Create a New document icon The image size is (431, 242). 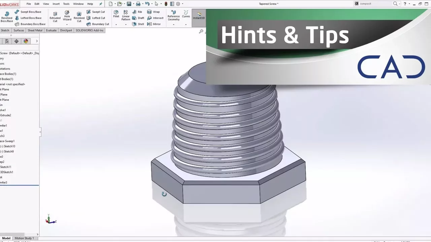tap(110, 4)
